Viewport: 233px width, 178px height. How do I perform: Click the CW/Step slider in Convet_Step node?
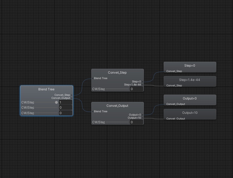point(117,89)
